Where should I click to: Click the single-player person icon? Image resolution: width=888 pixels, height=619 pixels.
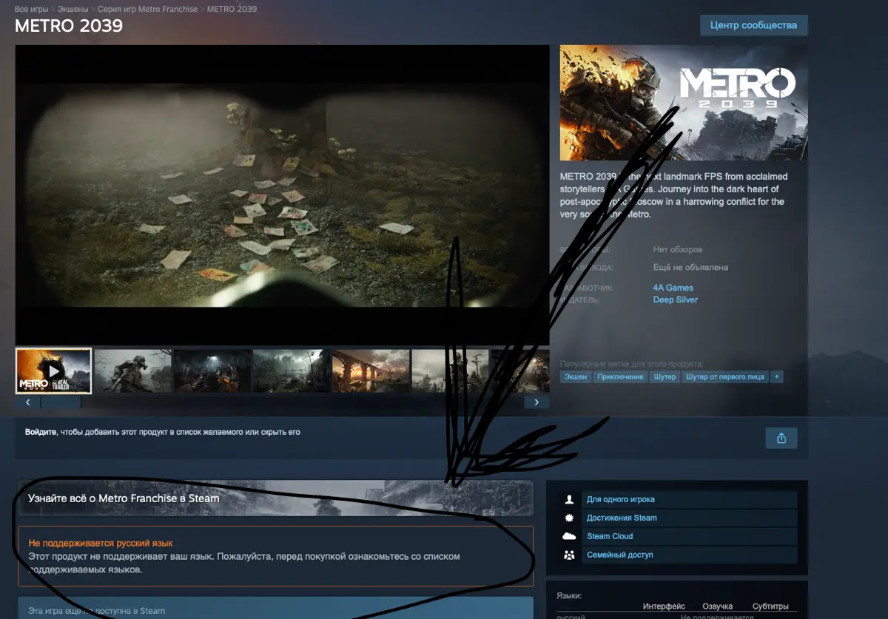click(569, 499)
